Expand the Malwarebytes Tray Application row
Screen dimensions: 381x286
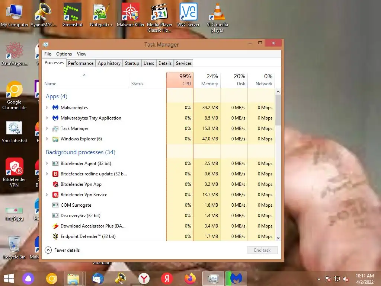pos(47,118)
